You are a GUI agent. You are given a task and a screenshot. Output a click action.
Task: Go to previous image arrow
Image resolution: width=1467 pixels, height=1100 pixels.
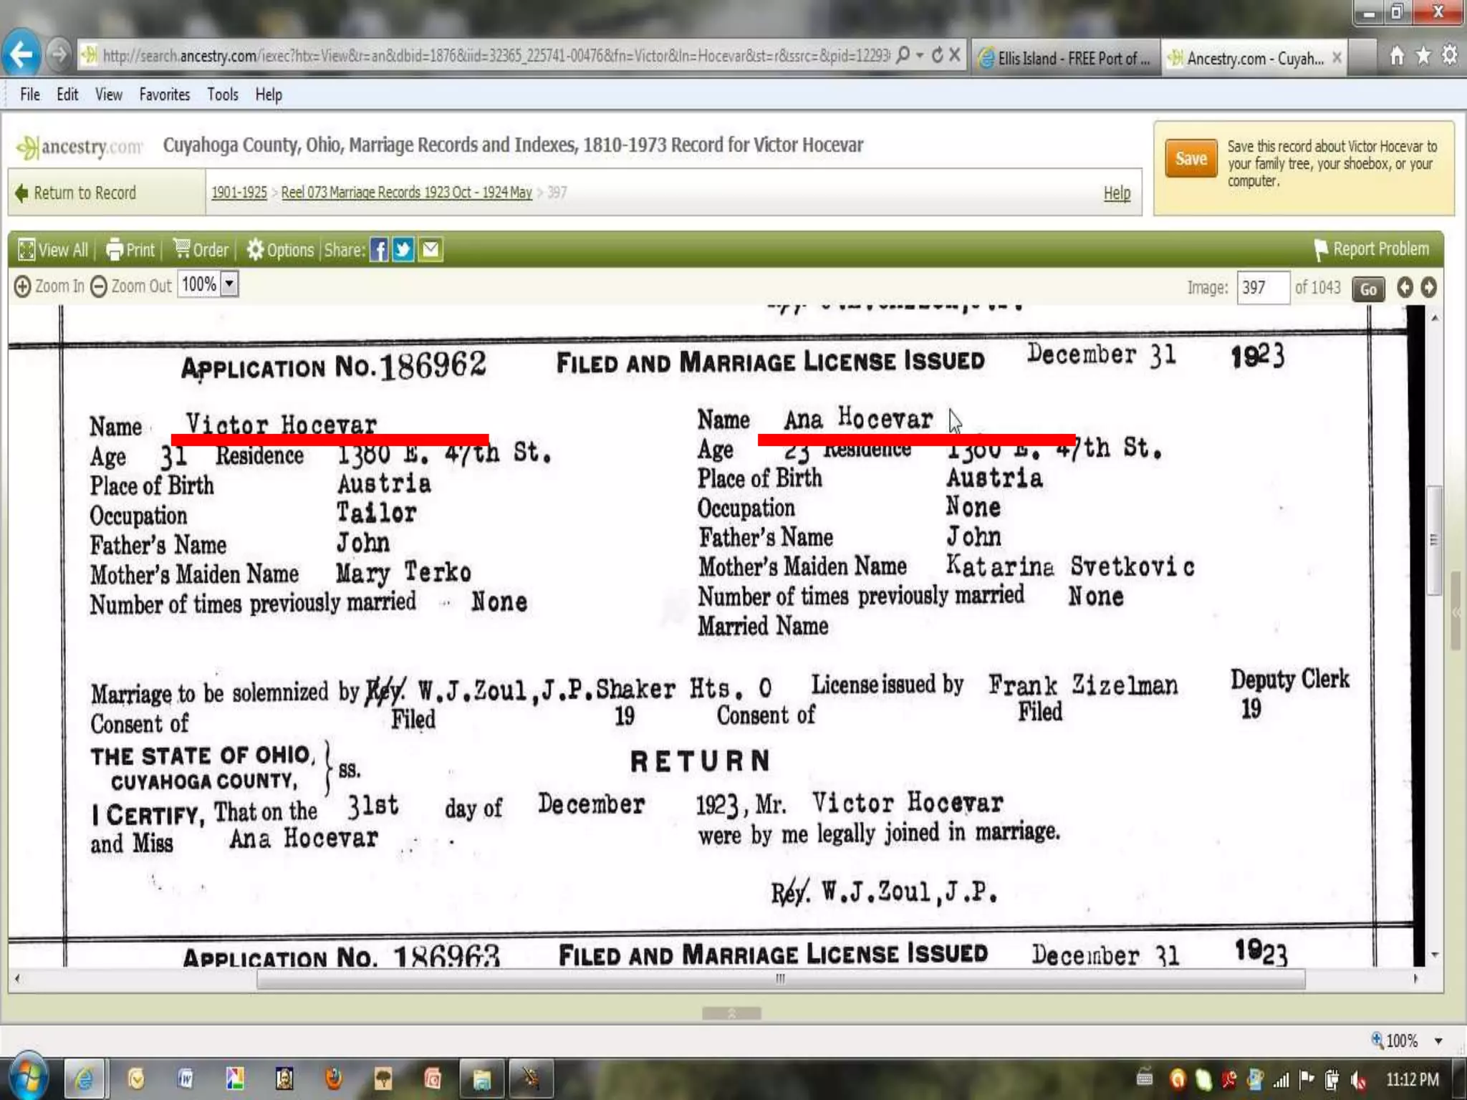point(1405,287)
